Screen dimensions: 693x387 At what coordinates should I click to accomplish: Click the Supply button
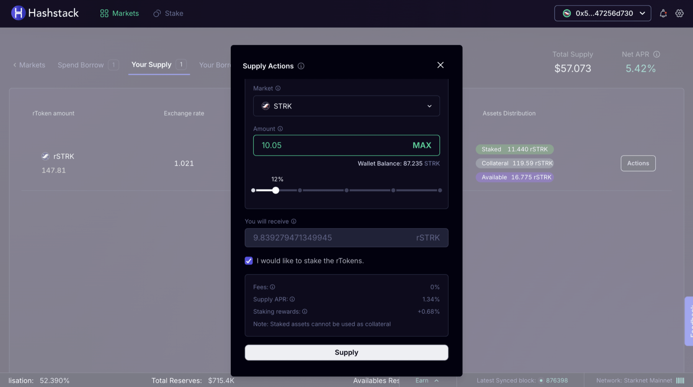pyautogui.click(x=346, y=353)
